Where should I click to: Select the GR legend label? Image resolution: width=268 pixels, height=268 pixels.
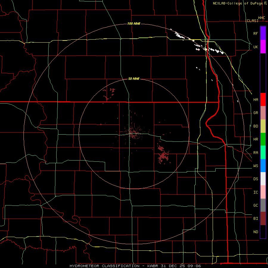pos(255,113)
